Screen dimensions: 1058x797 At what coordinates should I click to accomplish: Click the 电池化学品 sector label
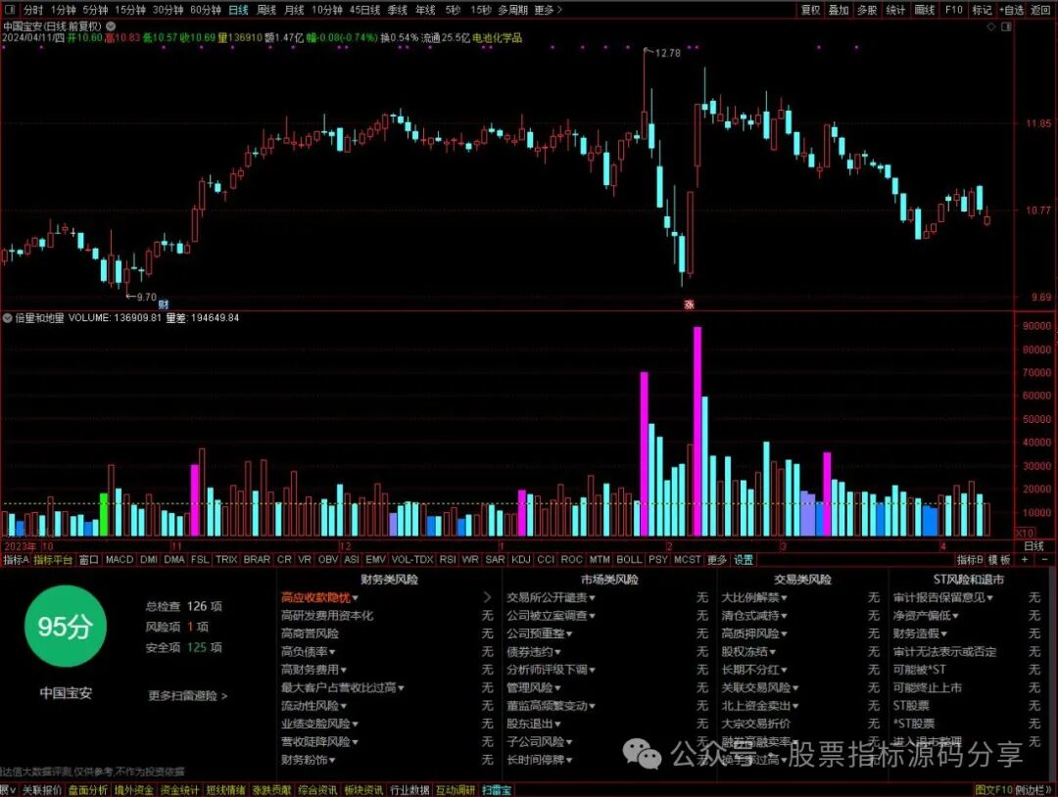pos(498,38)
